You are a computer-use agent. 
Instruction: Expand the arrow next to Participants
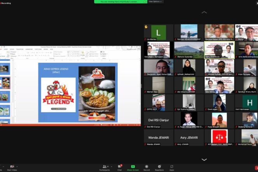pyautogui.click(x=110, y=166)
